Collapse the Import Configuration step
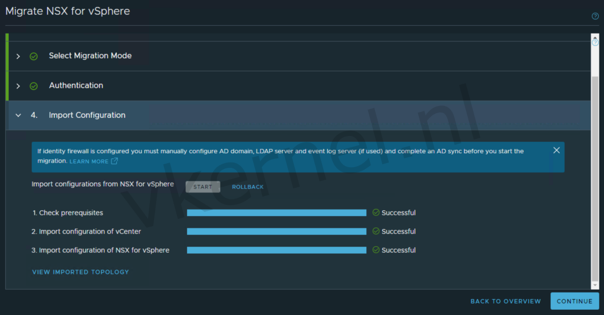Image resolution: width=604 pixels, height=315 pixels. point(18,115)
